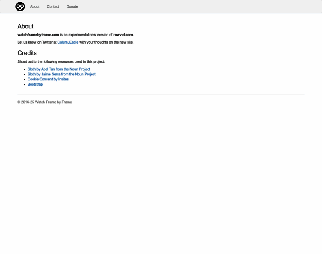
Task: Visit the CalumJEadie Twitter link
Action: (x=68, y=42)
